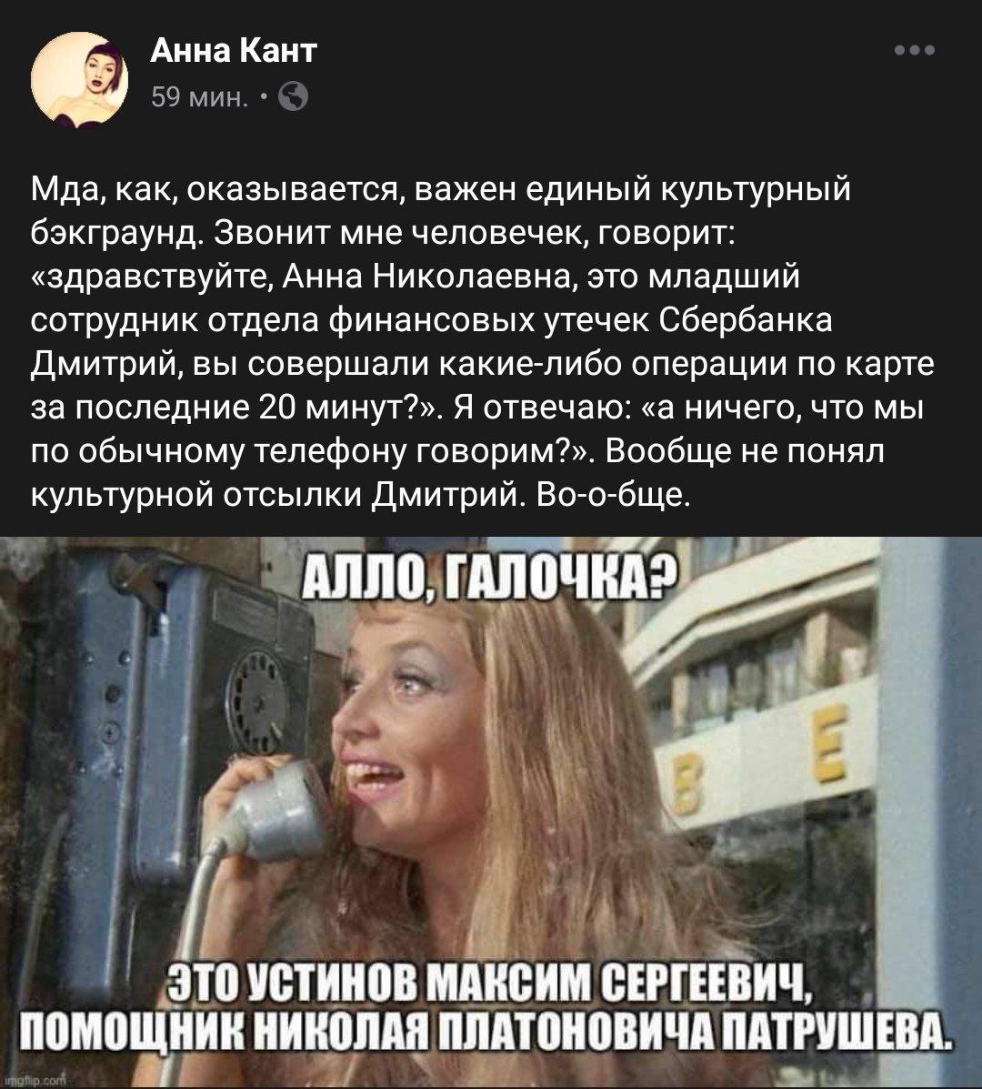Click the "АЛЛО, ГАЛОЧКА?" top caption
Viewport: 982px width, 1089px height.
tap(491, 578)
